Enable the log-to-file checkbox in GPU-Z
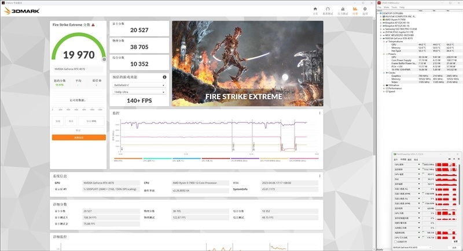Screen dimensions: 463x251 point(395,241)
